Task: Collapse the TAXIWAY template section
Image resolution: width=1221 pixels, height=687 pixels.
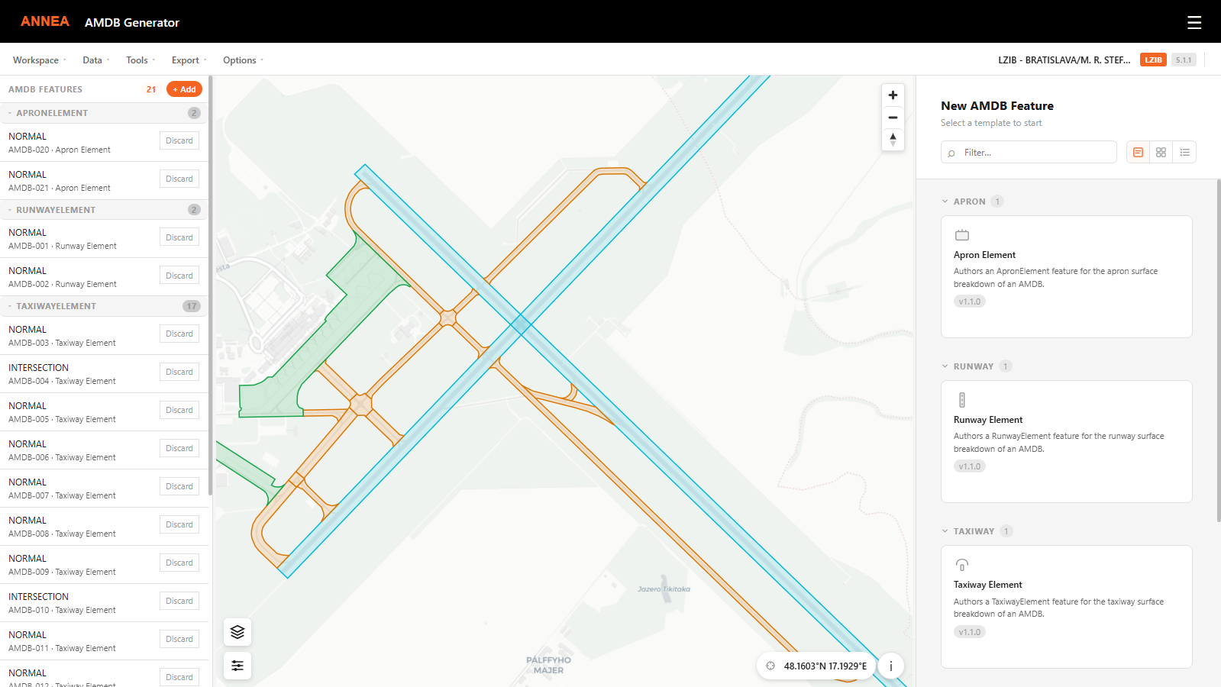Action: pyautogui.click(x=945, y=531)
